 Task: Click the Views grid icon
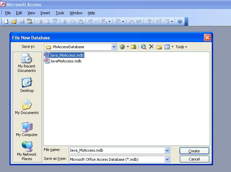point(167,47)
